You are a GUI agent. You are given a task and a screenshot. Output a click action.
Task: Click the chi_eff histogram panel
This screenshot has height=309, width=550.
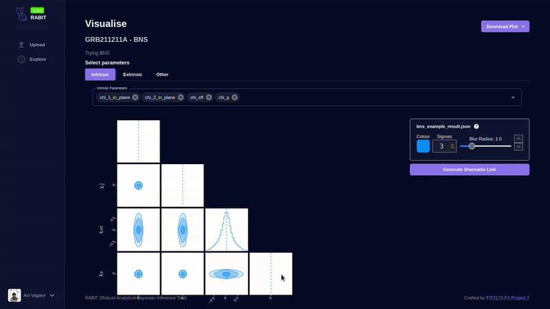tap(227, 230)
